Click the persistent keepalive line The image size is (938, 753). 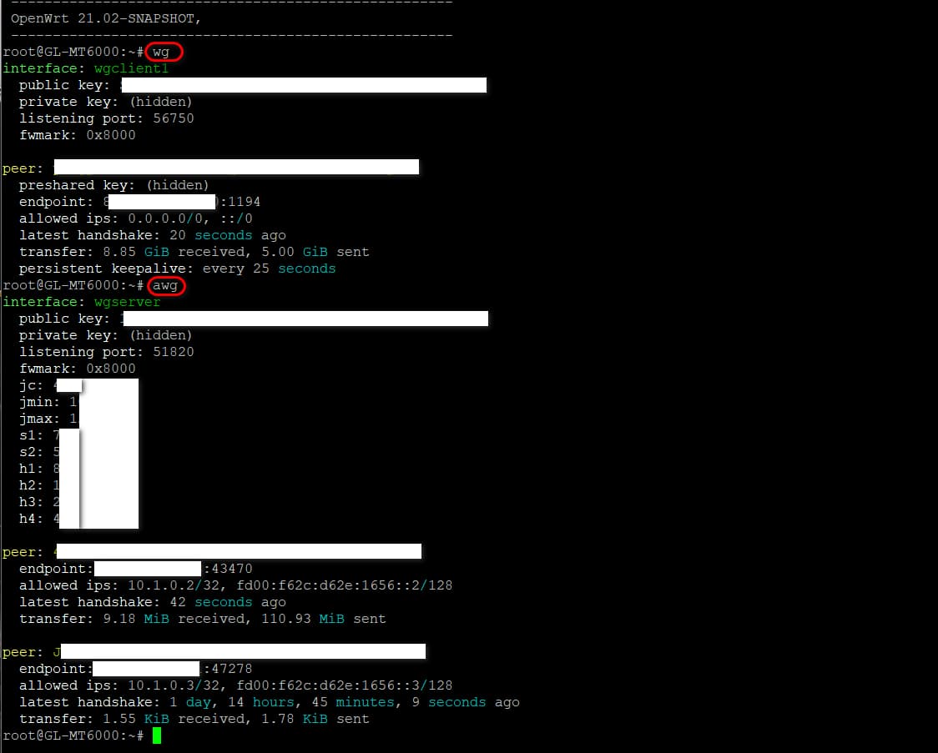177,269
